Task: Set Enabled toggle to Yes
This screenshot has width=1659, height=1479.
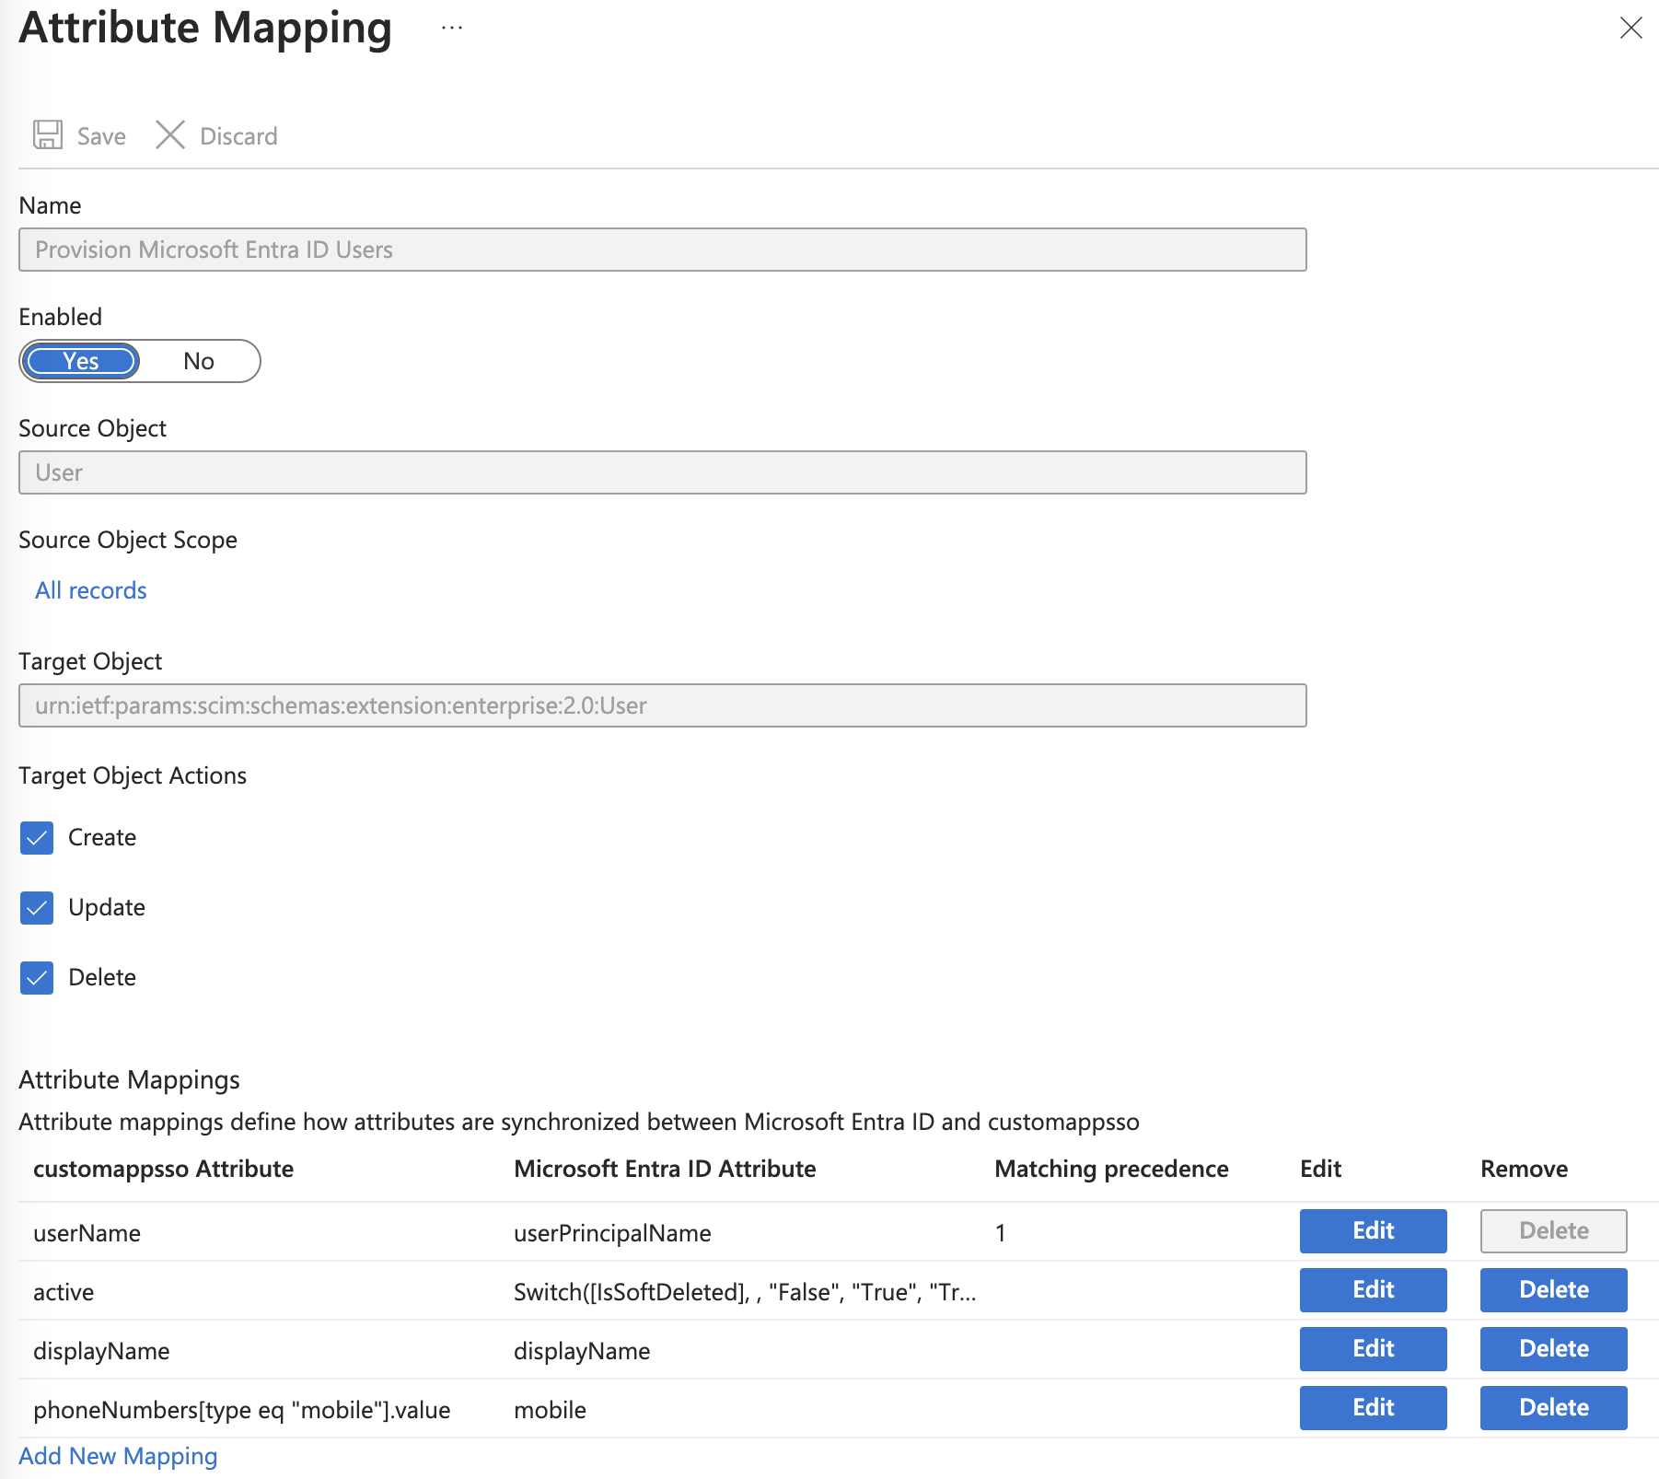Action: 81,361
